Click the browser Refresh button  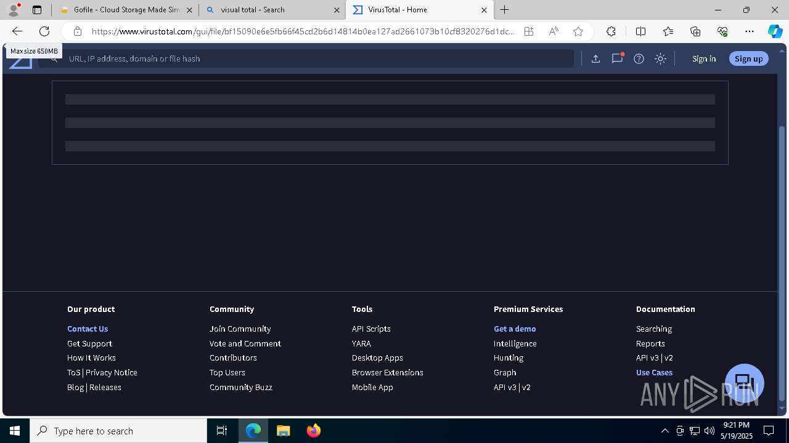tap(44, 31)
